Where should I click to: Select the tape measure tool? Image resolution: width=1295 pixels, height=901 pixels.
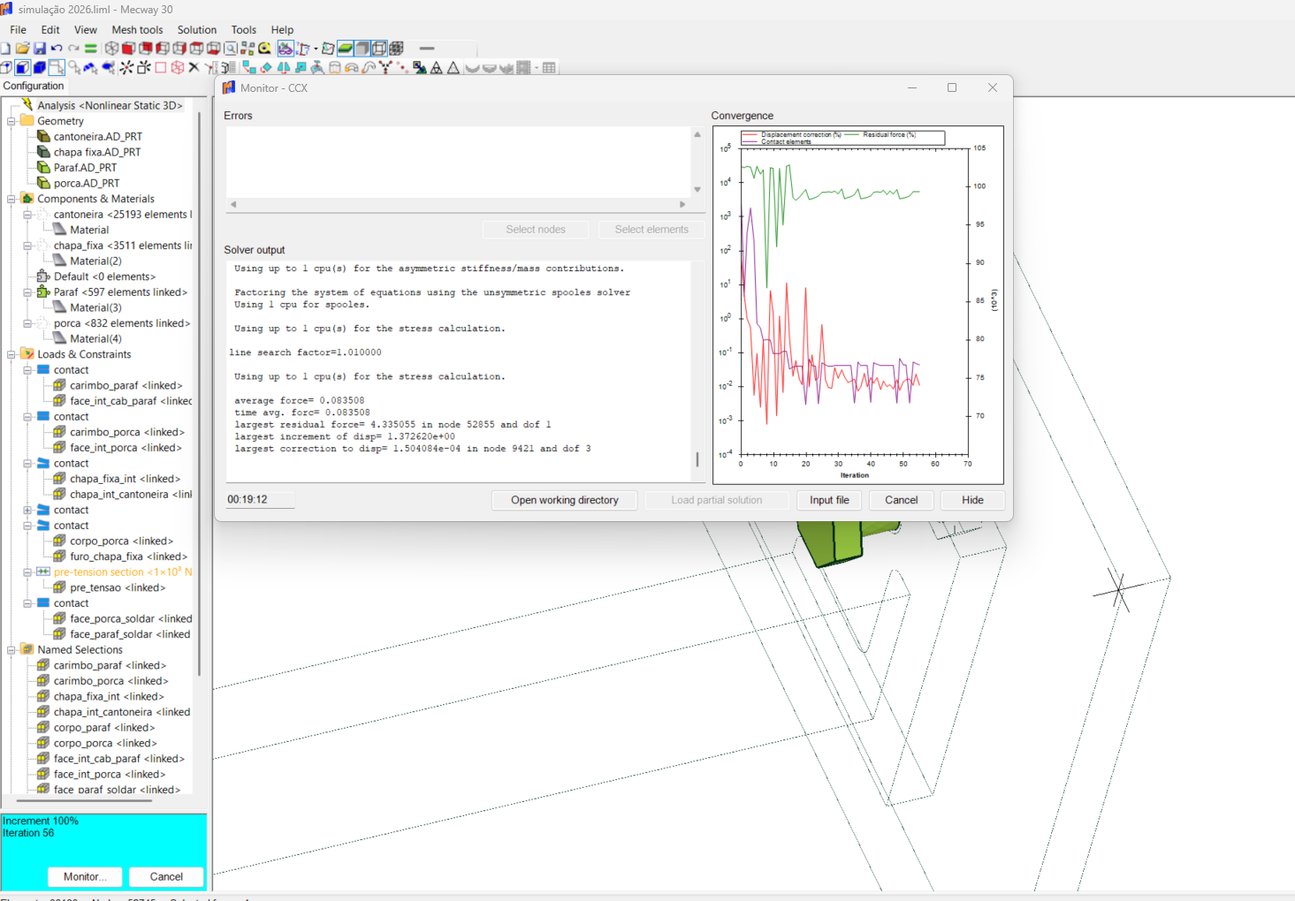(x=264, y=49)
